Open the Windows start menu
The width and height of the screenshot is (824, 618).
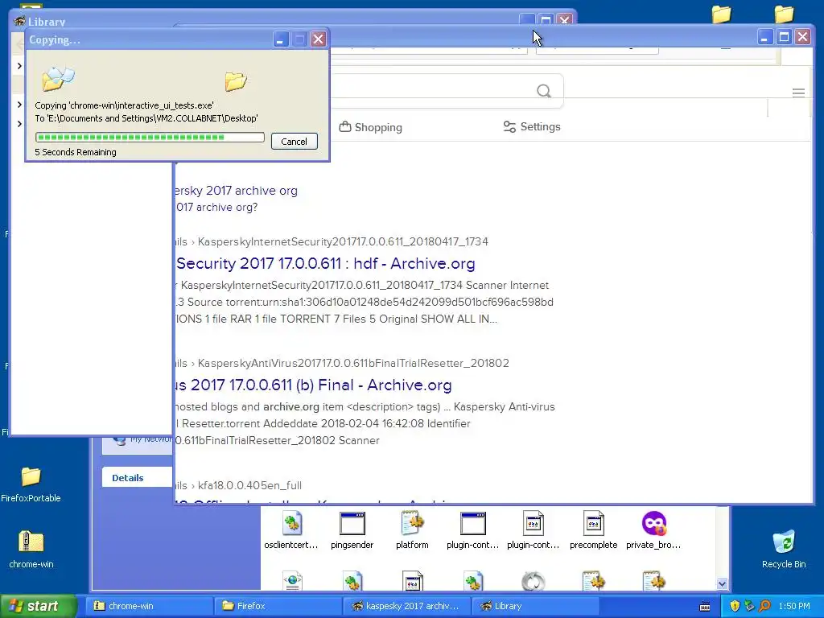pos(39,606)
